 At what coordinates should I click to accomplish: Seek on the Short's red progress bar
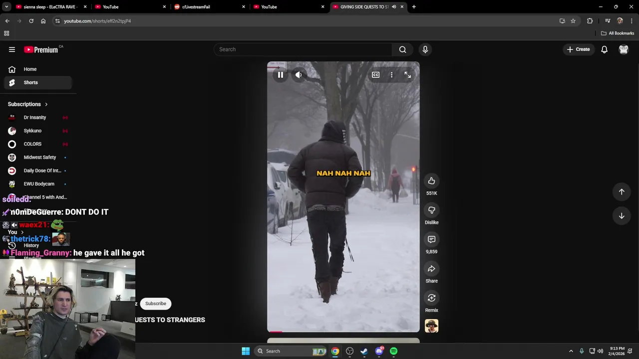click(343, 331)
